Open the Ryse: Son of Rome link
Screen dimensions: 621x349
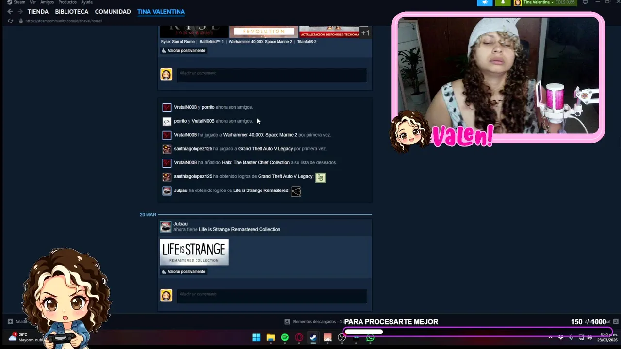point(178,42)
